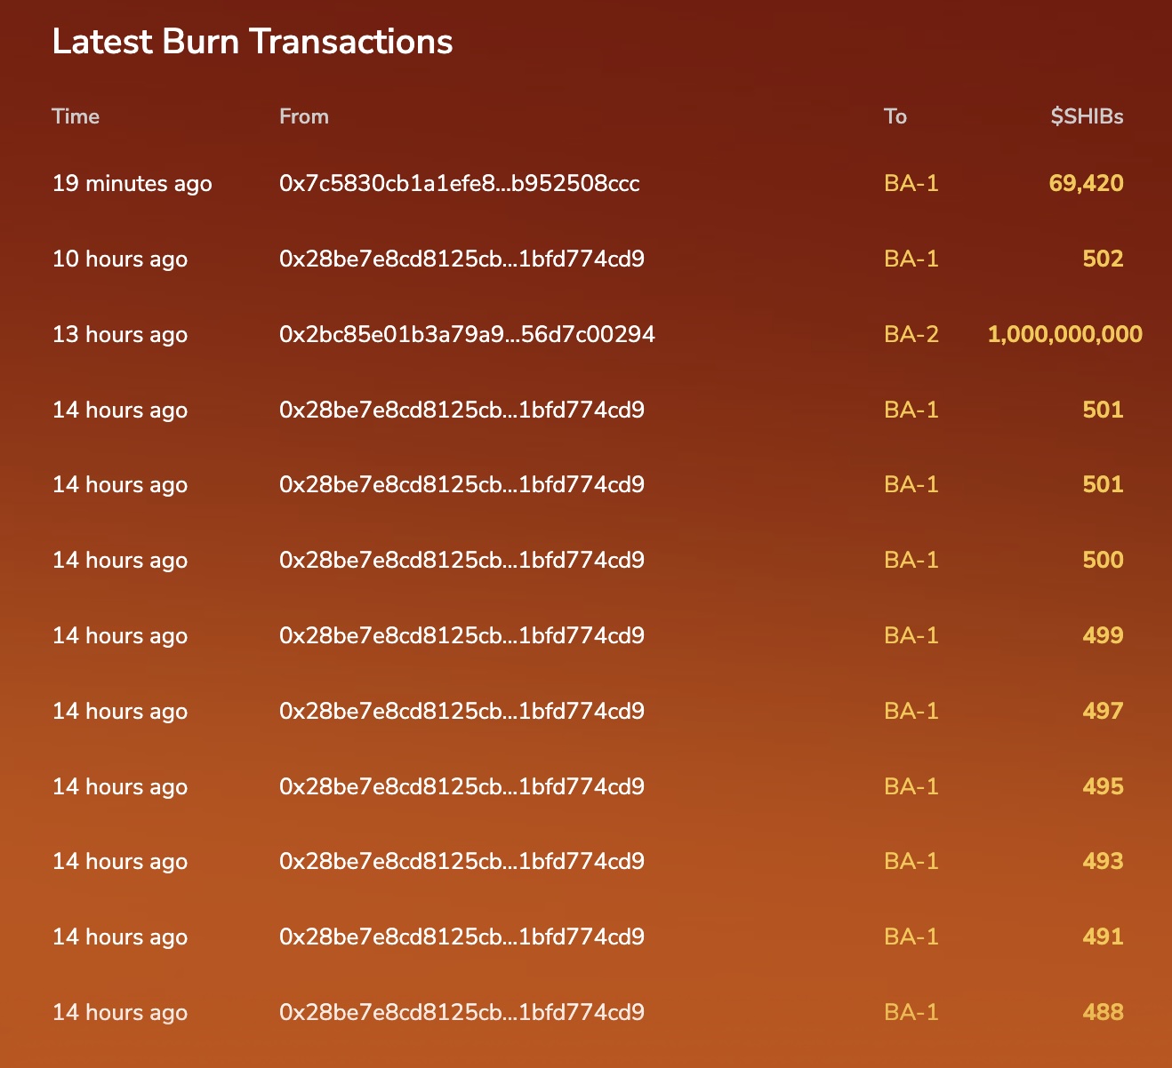Open BA-1 in the 500 row

click(911, 561)
